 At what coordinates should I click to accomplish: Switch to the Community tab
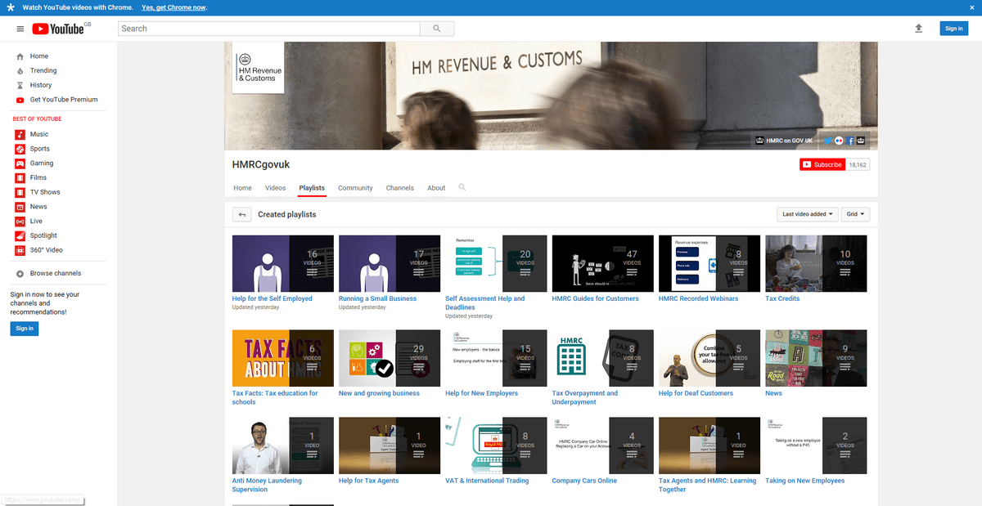tap(355, 188)
